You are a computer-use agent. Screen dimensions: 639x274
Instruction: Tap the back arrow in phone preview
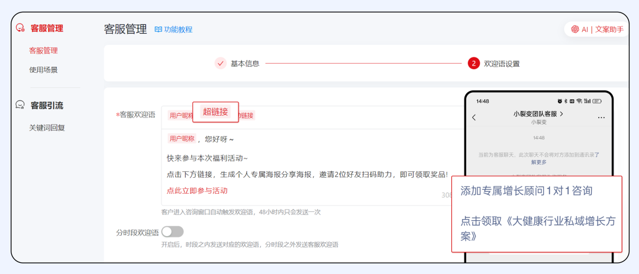[x=474, y=118]
